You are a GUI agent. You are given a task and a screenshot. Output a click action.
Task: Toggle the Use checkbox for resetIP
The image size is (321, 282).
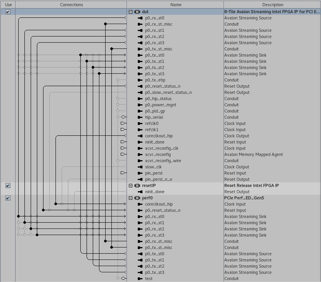point(8,186)
